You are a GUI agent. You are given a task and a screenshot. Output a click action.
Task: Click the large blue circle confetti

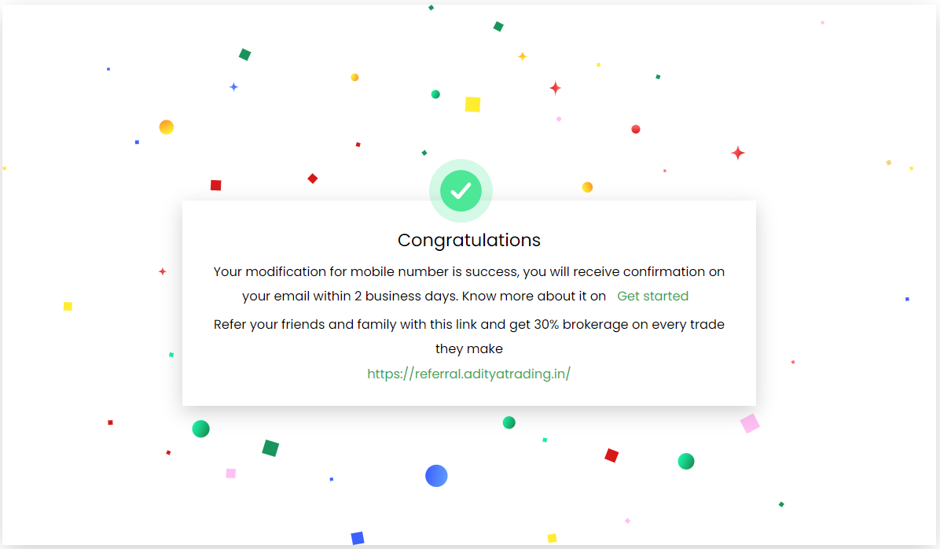(436, 476)
